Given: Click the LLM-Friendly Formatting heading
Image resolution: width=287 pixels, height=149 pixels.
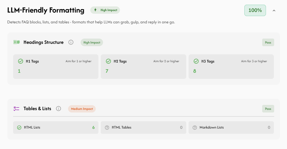Looking at the screenshot, I should 46,10.
